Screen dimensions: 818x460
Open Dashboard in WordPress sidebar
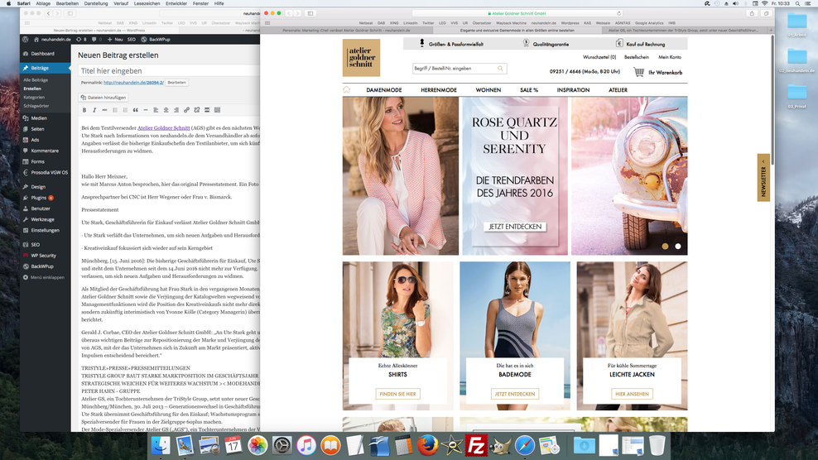pos(45,54)
